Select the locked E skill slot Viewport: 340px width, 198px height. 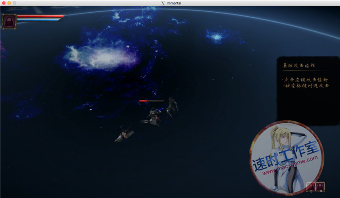click(x=311, y=187)
